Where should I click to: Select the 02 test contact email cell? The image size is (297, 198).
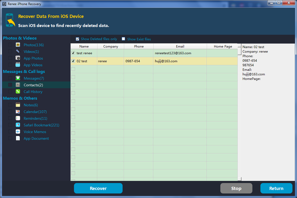pos(180,61)
